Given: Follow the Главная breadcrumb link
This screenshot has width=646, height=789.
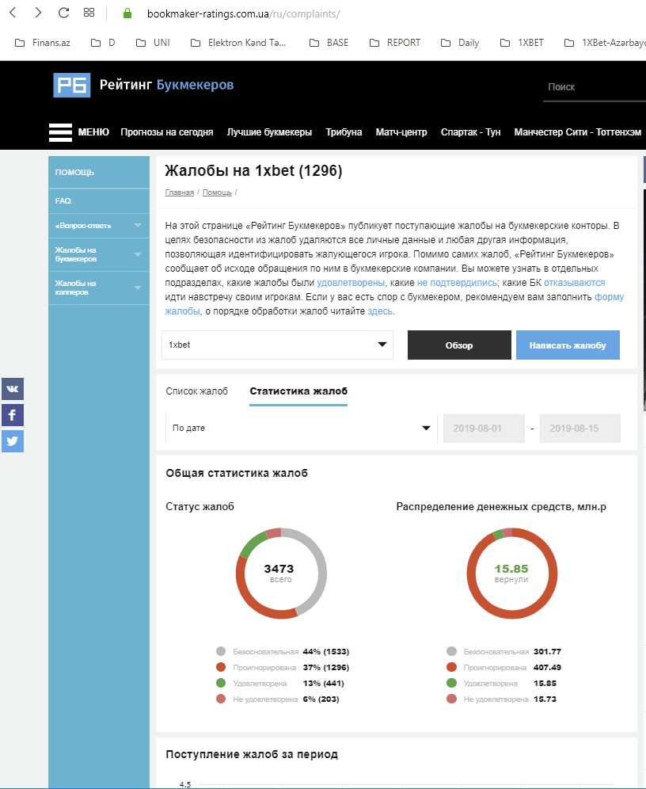Looking at the screenshot, I should [x=180, y=192].
